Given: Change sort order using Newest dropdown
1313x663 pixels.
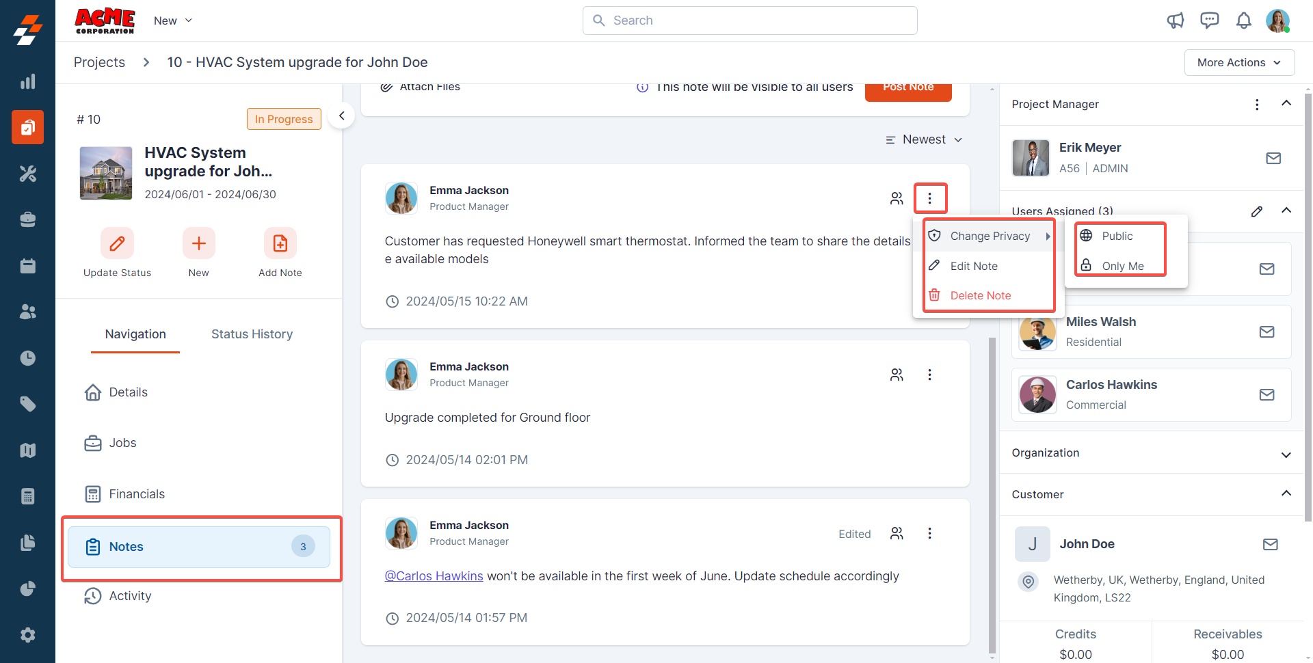Looking at the screenshot, I should click(924, 139).
